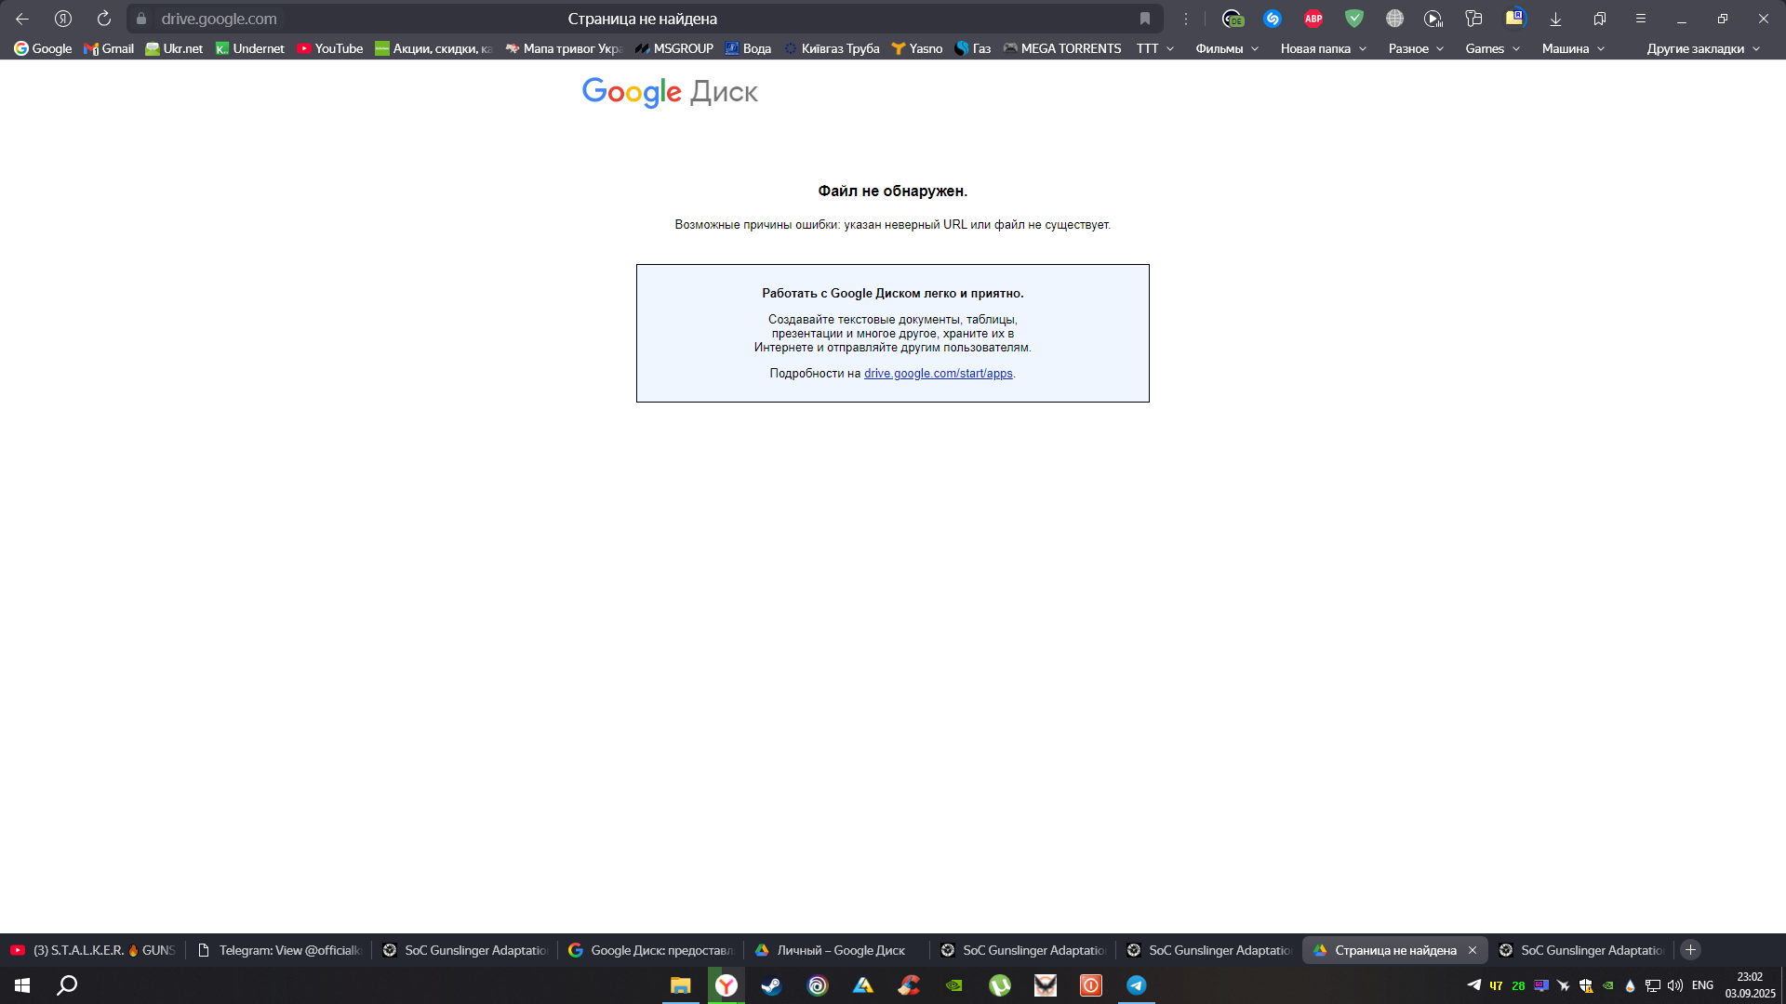Viewport: 1786px width, 1004px height.
Task: Expand the Фильмы bookmarks folder
Action: pyautogui.click(x=1227, y=48)
